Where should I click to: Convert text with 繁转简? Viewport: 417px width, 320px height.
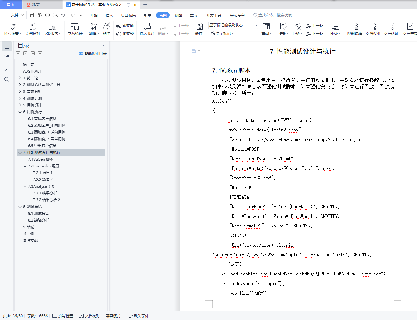125,25
